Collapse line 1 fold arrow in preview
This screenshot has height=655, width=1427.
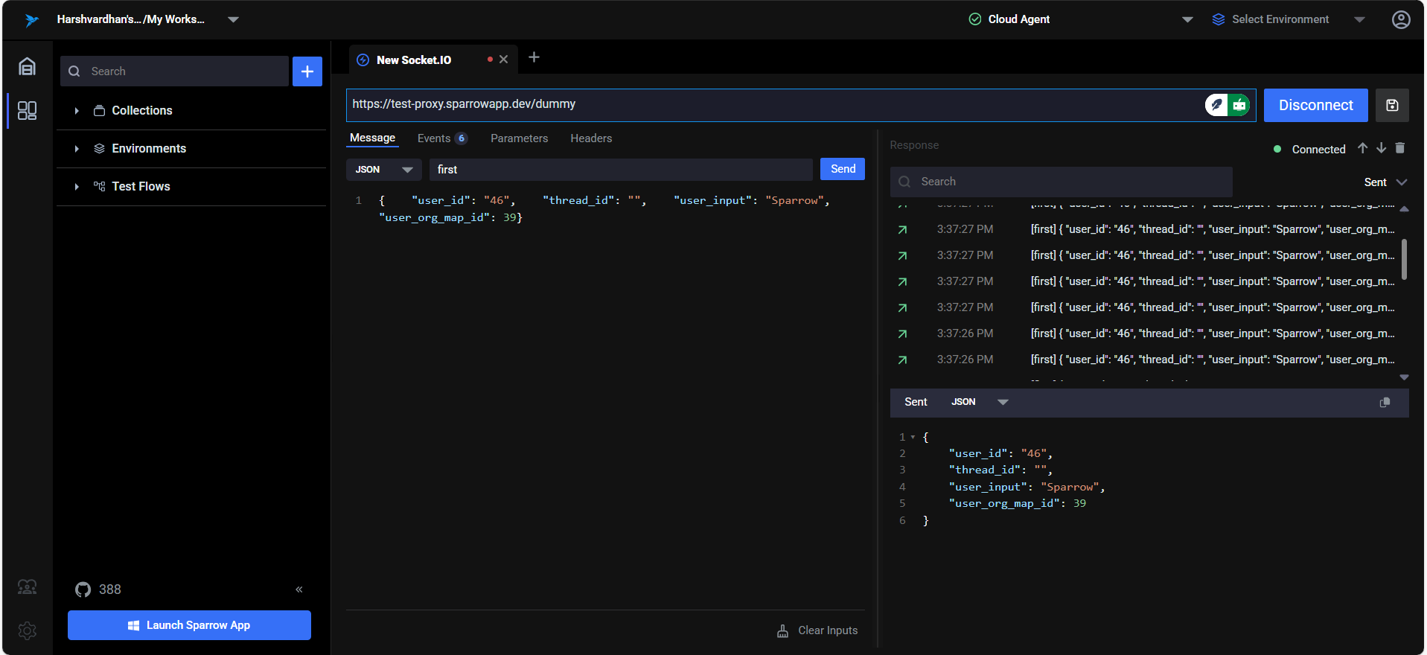[913, 437]
